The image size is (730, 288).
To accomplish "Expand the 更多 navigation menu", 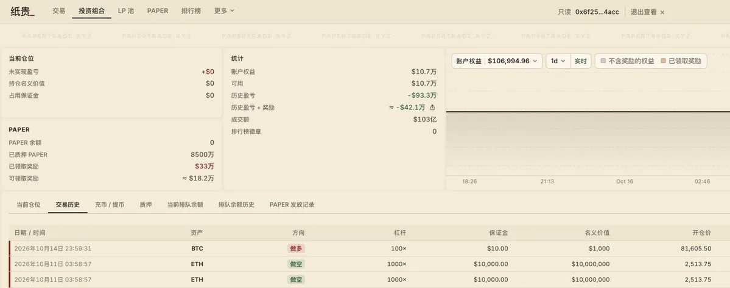I will (x=225, y=11).
